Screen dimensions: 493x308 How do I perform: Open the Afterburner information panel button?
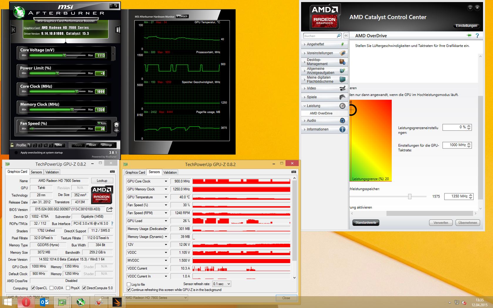click(x=118, y=30)
